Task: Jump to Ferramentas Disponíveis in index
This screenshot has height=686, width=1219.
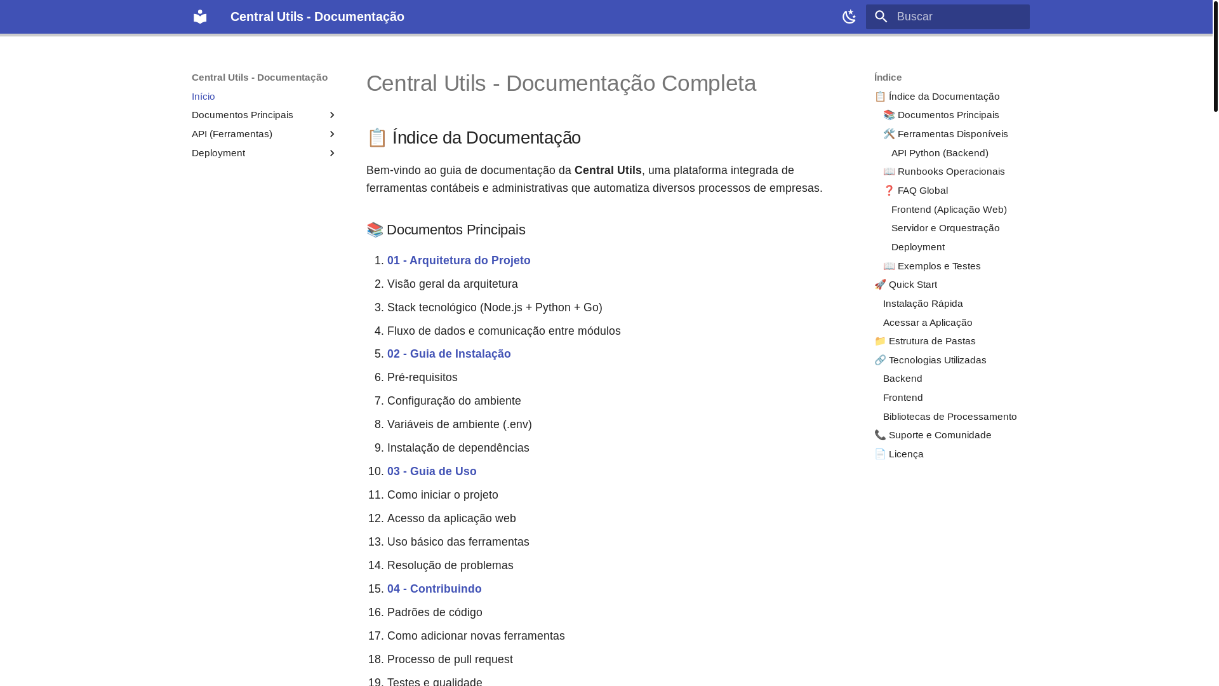Action: [x=945, y=134]
